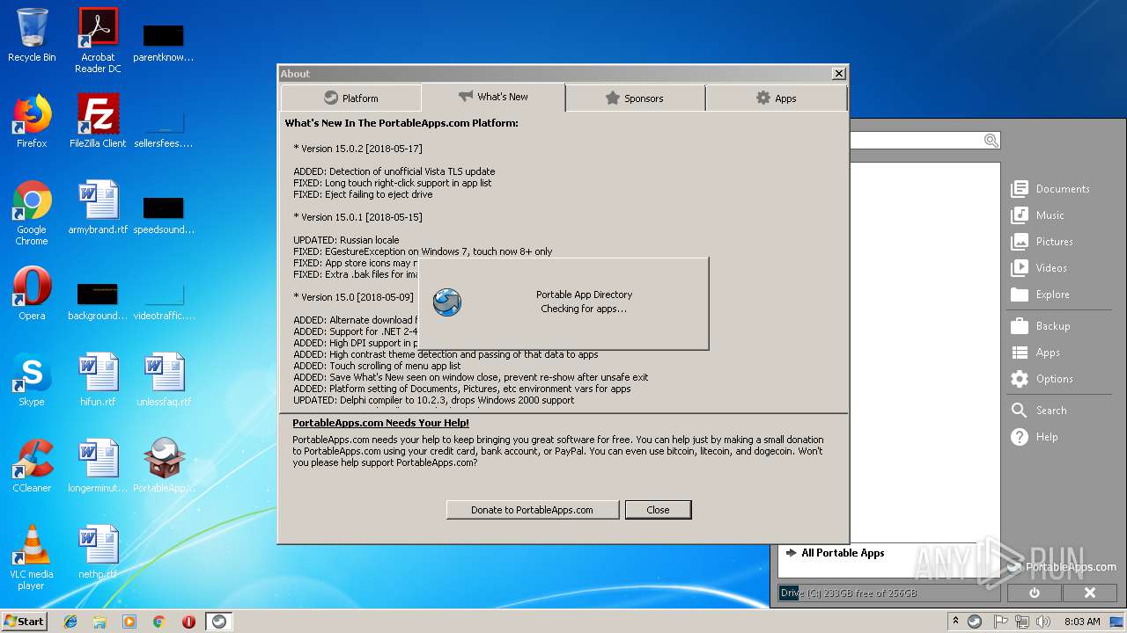The width and height of the screenshot is (1127, 633).
Task: Select FileZilla Client desktop icon
Action: point(98,121)
